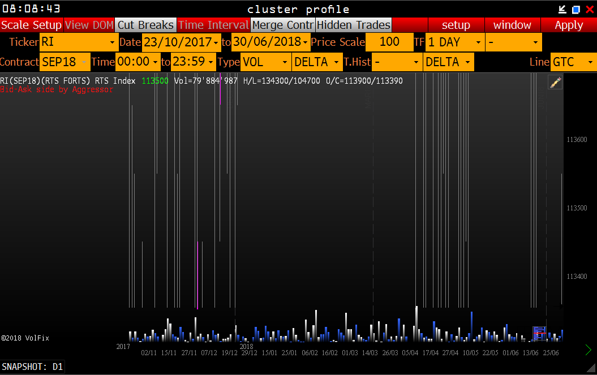The width and height of the screenshot is (597, 375).
Task: Click the H/L=134300/104700 readout
Action: 282,81
